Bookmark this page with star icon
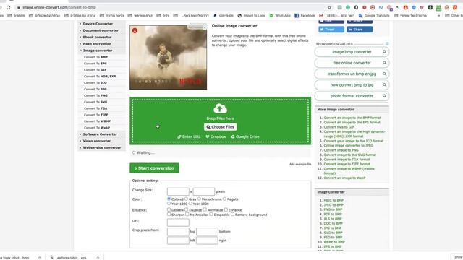 pos(330,7)
